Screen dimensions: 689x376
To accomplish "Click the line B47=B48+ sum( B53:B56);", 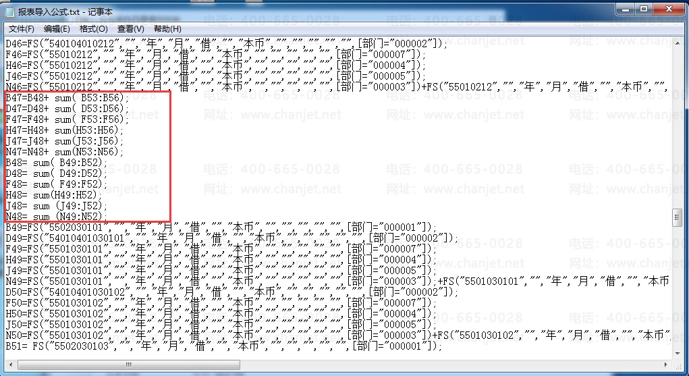I will tap(67, 98).
